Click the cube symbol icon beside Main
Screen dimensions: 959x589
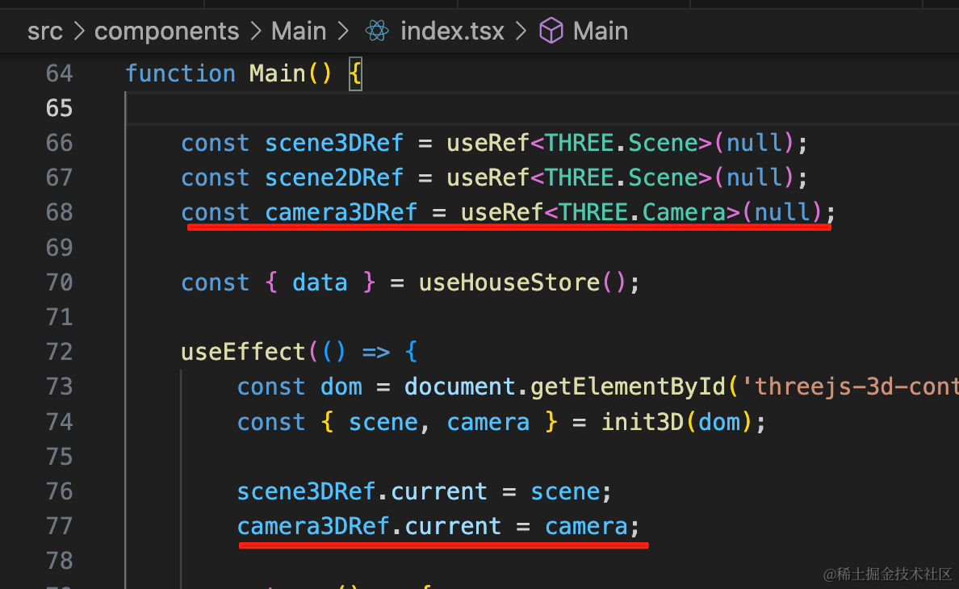pyautogui.click(x=551, y=31)
